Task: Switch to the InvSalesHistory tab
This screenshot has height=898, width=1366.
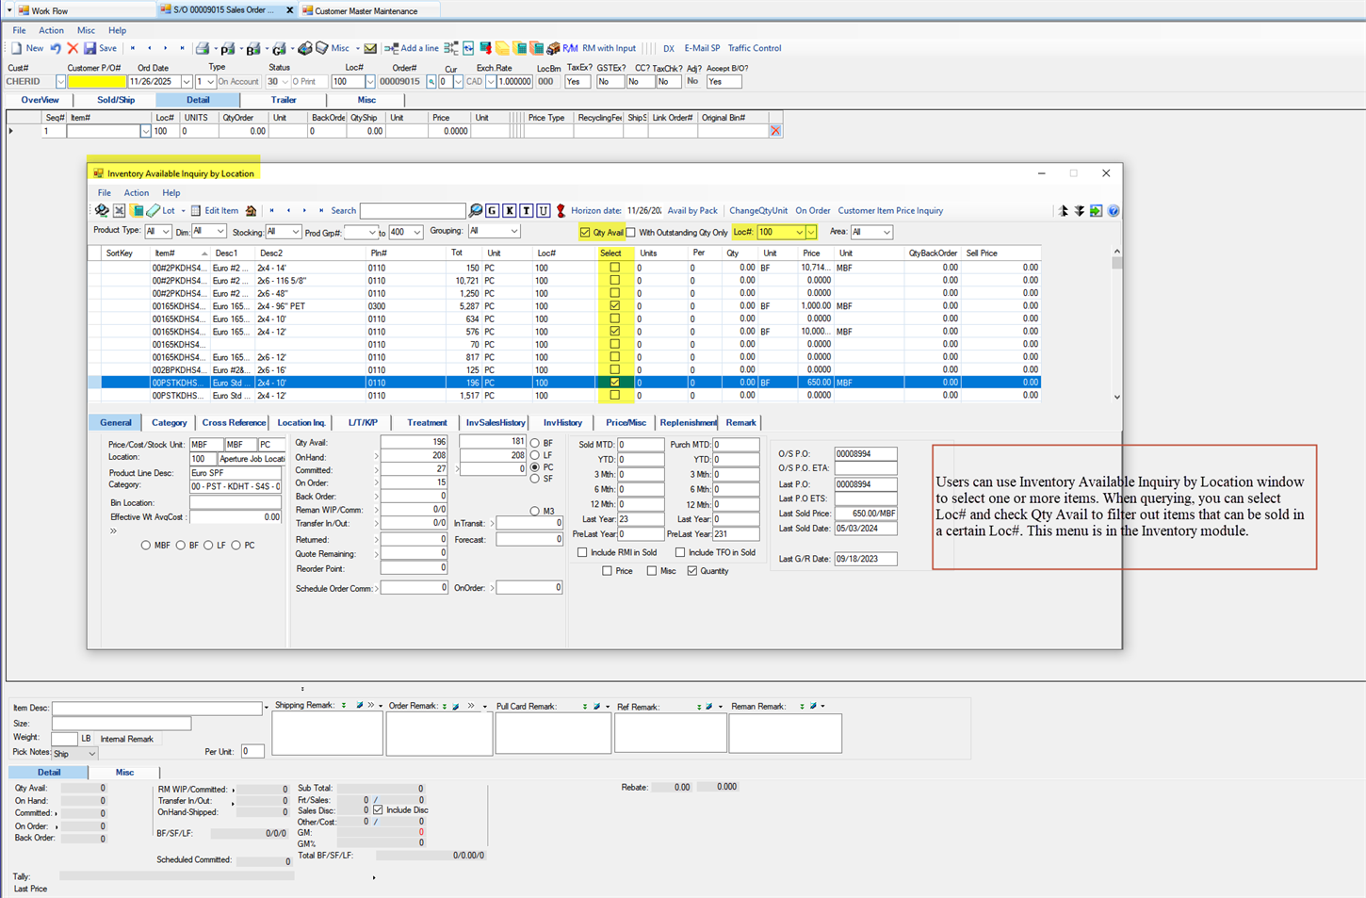Action: click(496, 423)
